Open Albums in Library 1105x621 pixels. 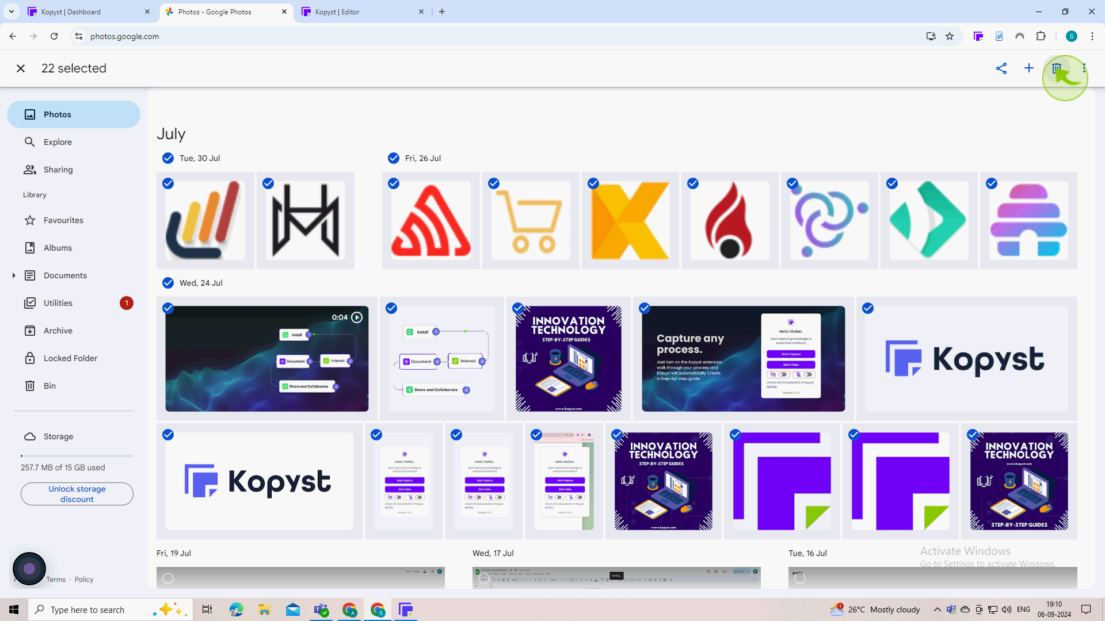point(74,248)
